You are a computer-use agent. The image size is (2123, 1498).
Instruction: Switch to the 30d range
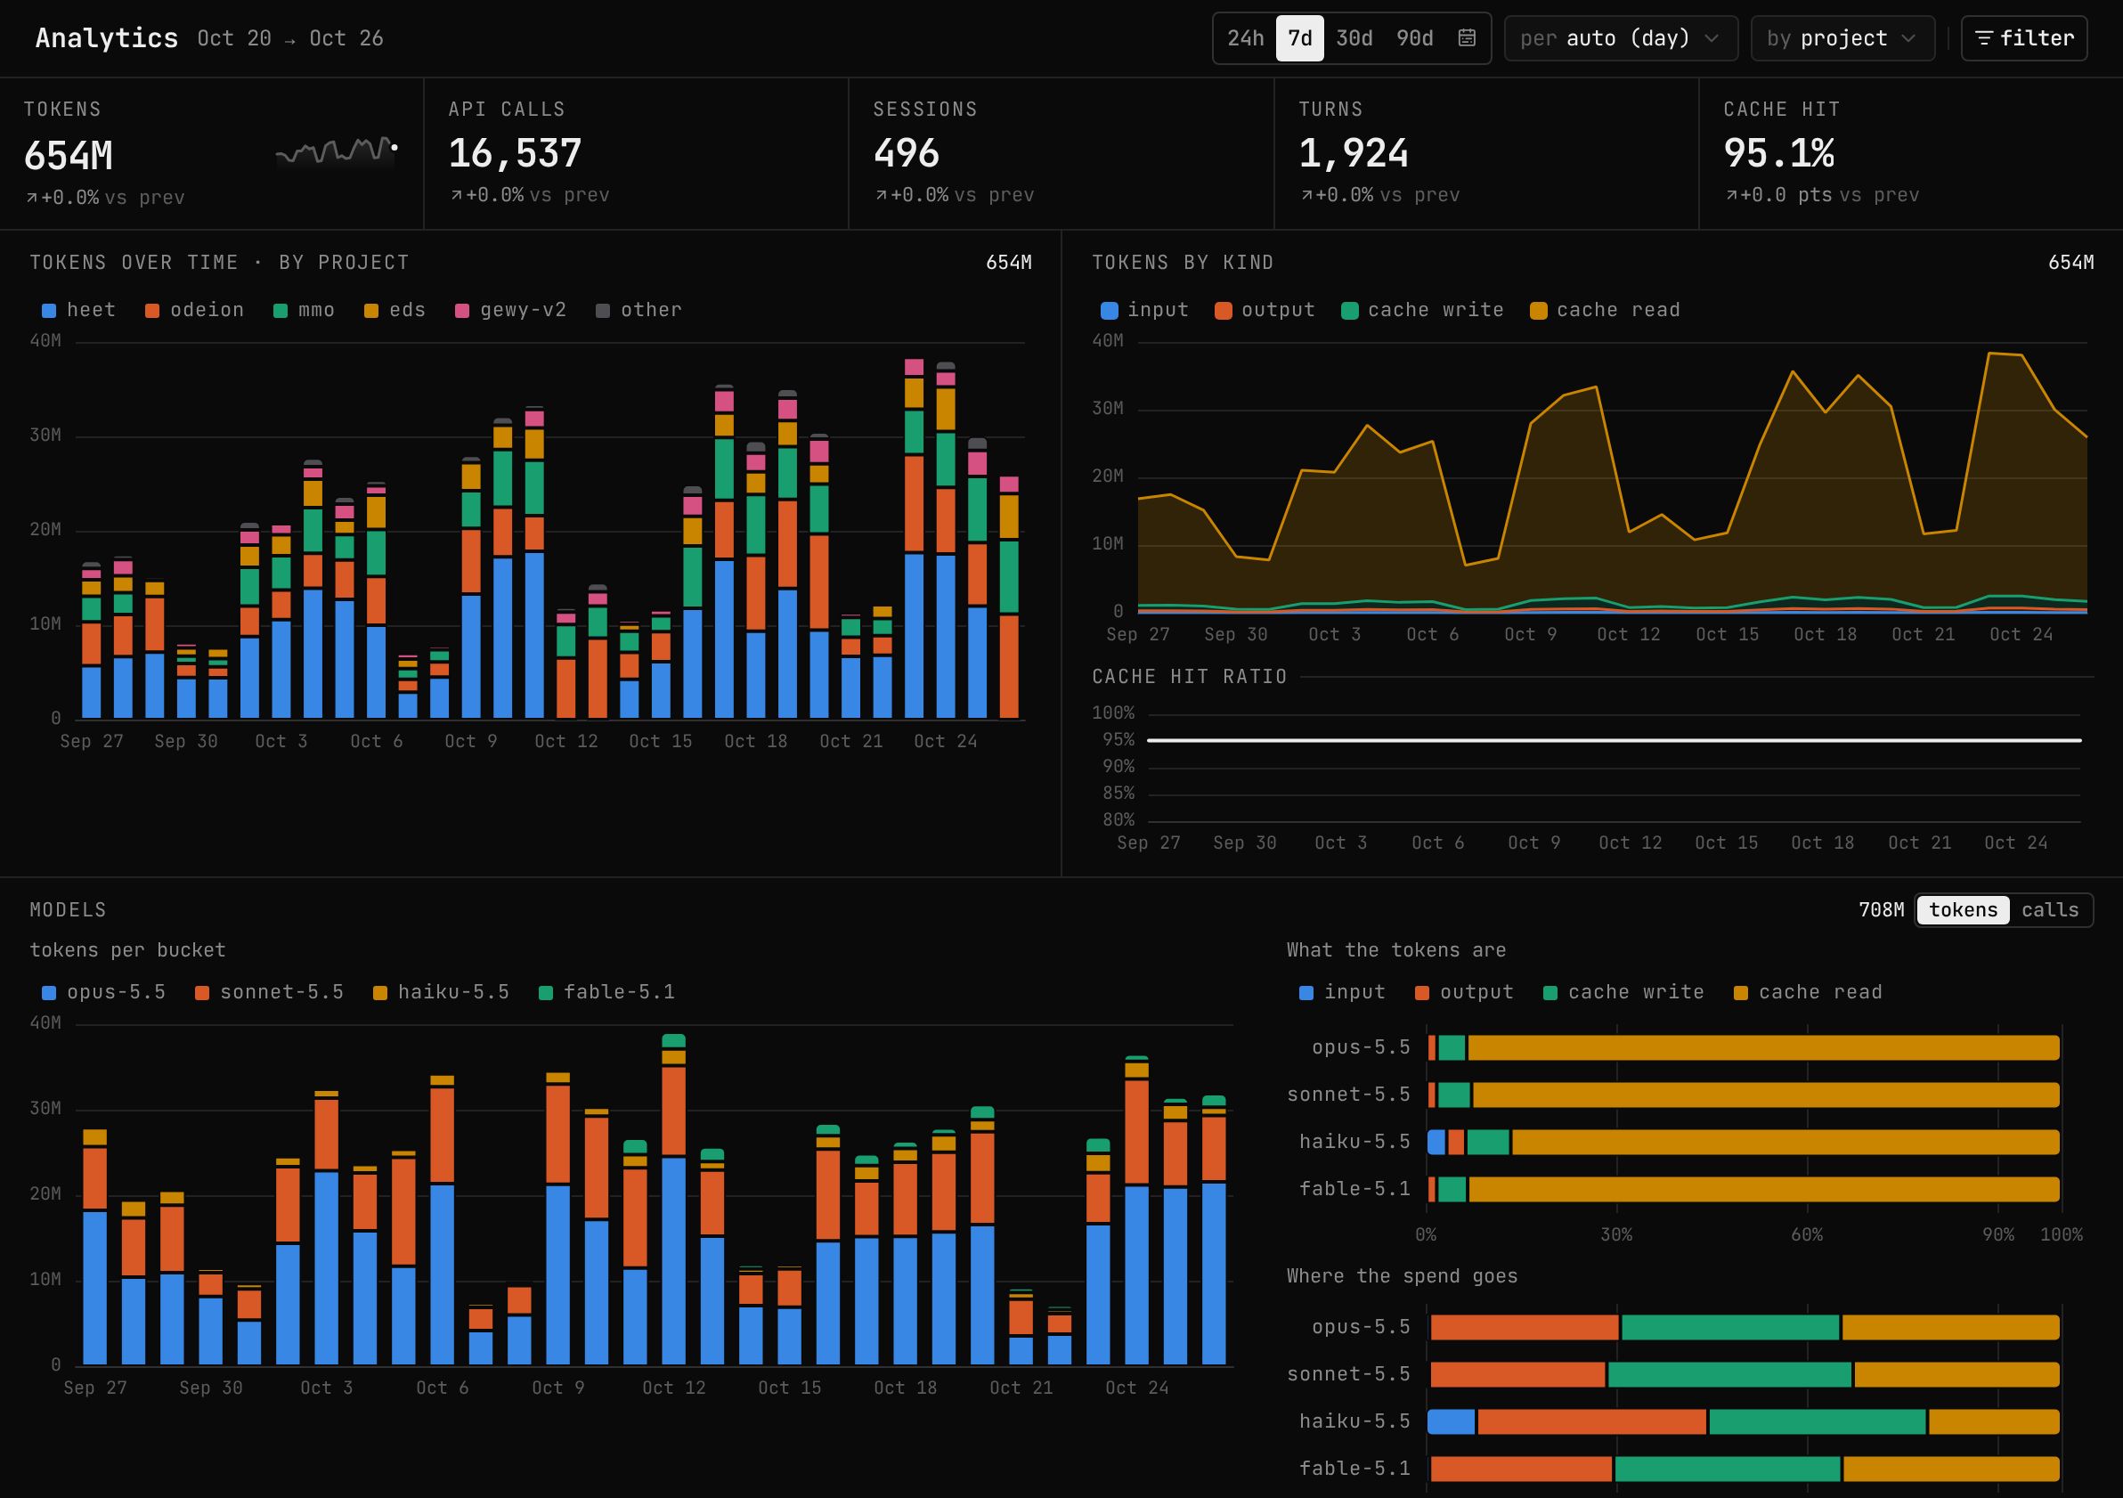coord(1354,38)
